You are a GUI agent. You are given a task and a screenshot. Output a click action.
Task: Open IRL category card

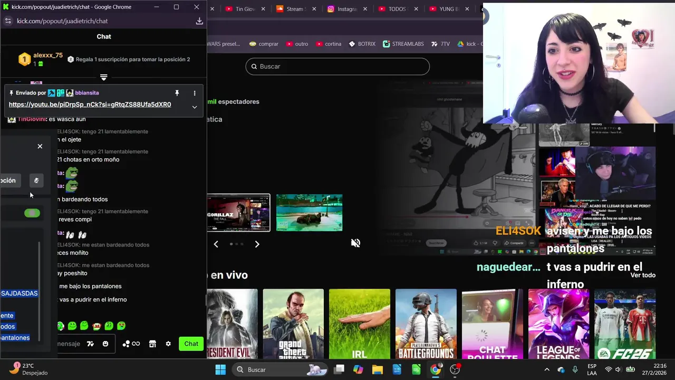coord(360,324)
